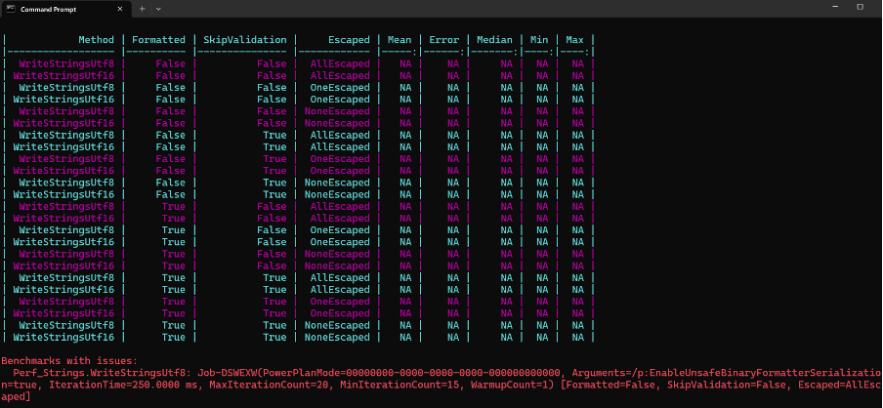Click the 'Benchmarks with issues:' red text

click(69, 361)
